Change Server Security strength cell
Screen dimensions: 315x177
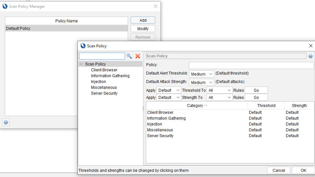[x=299, y=136]
